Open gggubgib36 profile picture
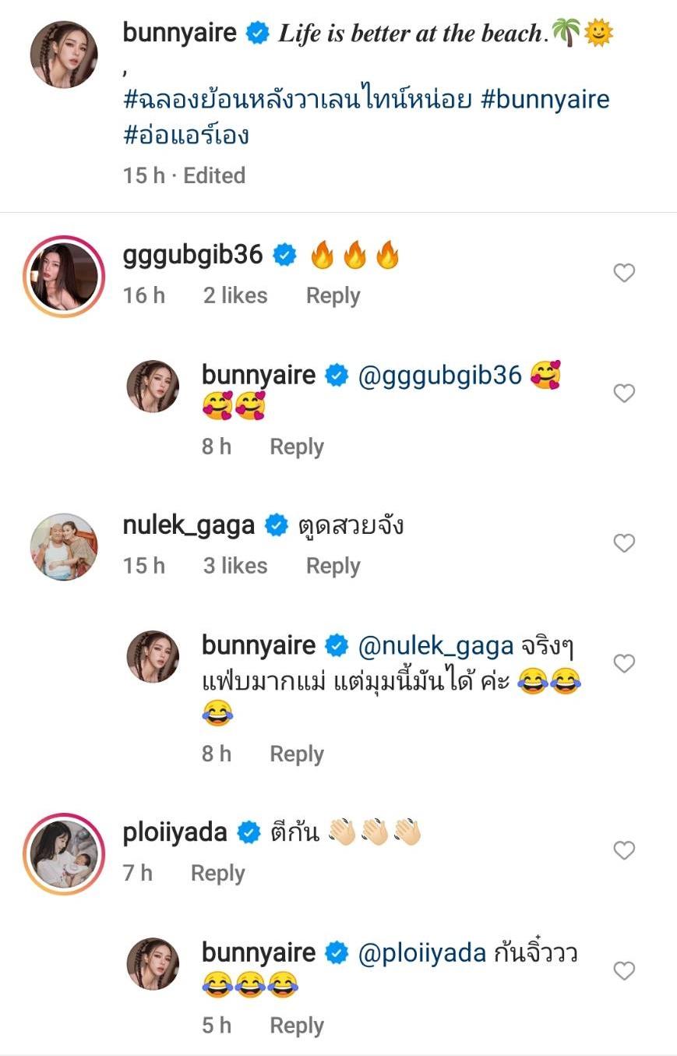 pos(64,277)
